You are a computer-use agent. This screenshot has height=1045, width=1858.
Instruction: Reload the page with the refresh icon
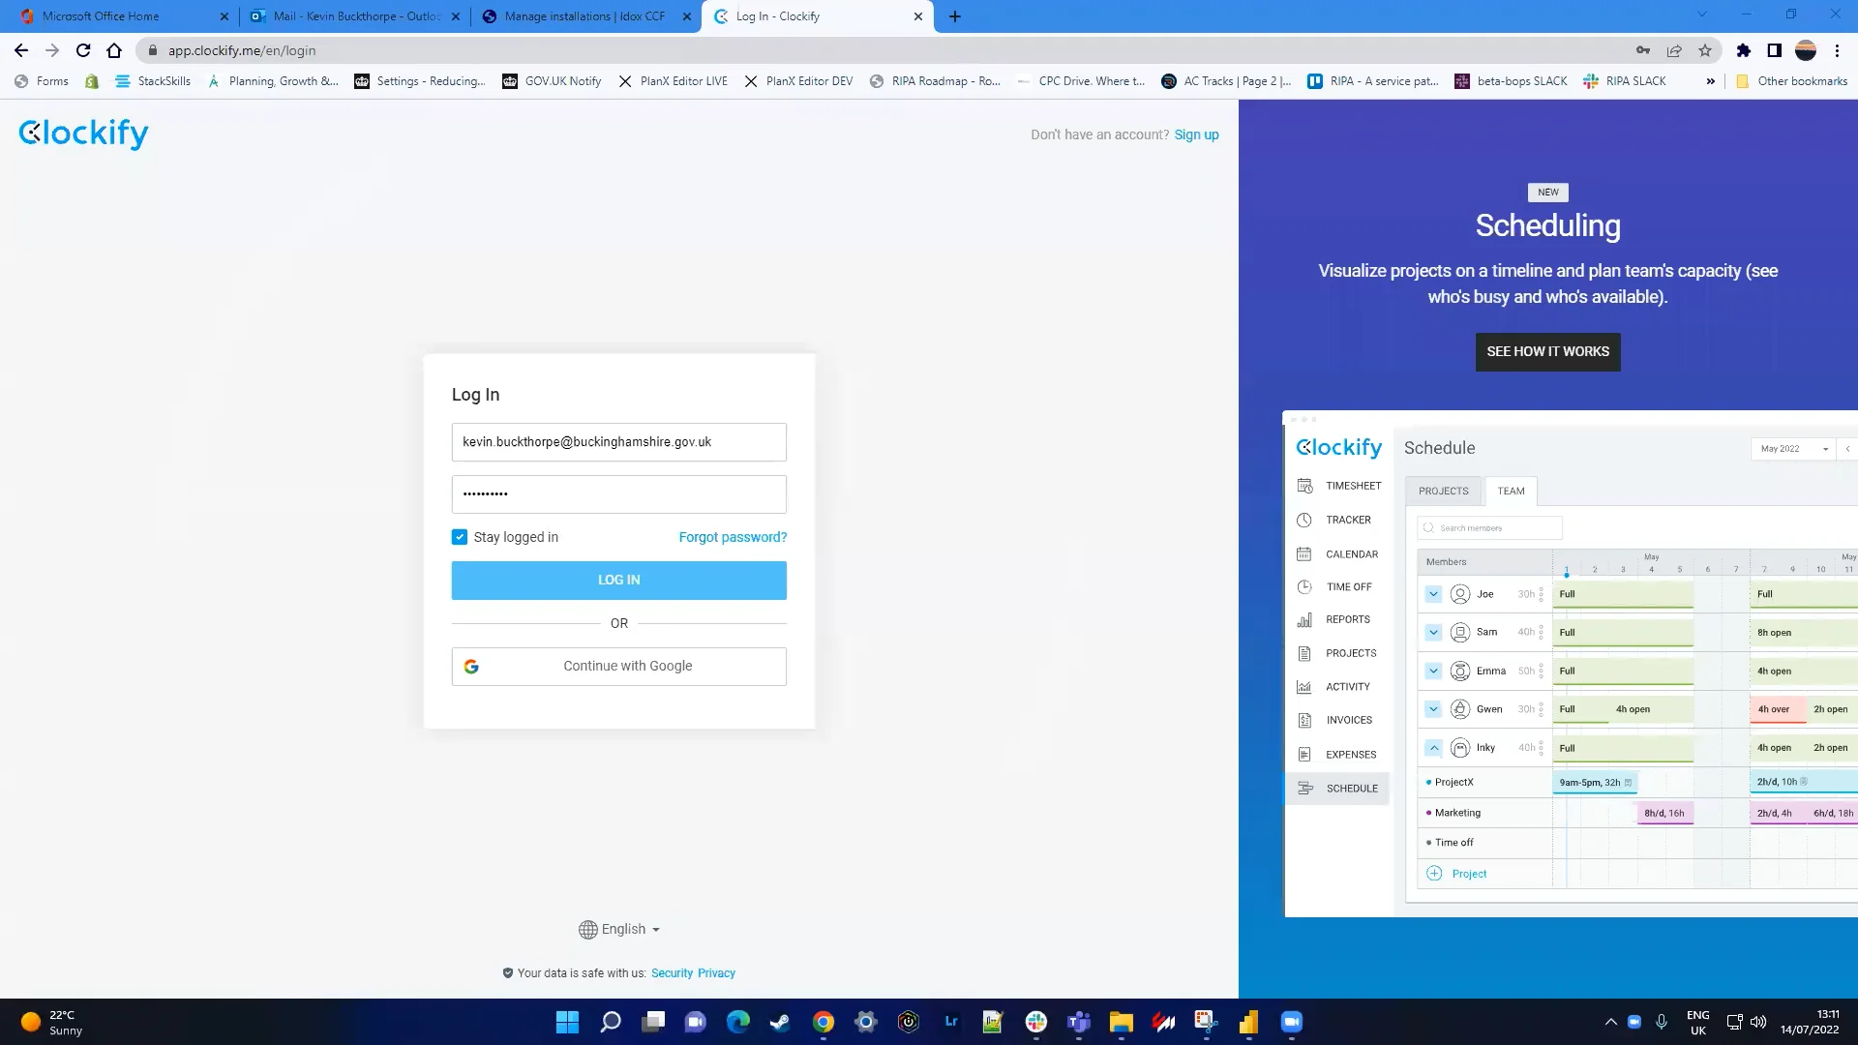(83, 50)
